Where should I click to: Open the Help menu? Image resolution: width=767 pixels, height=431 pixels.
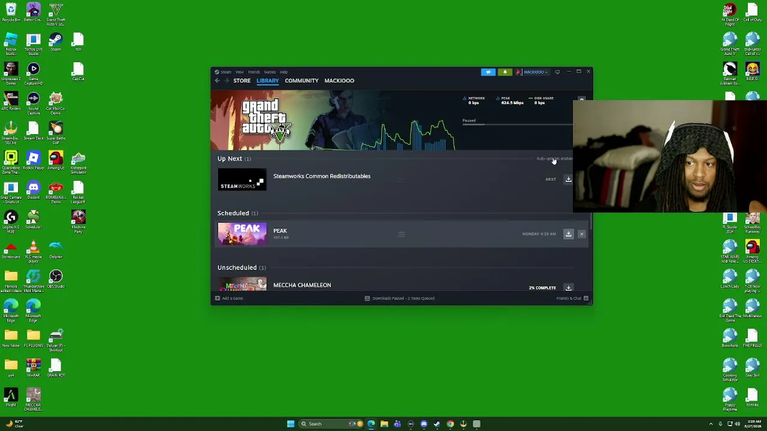tap(284, 72)
